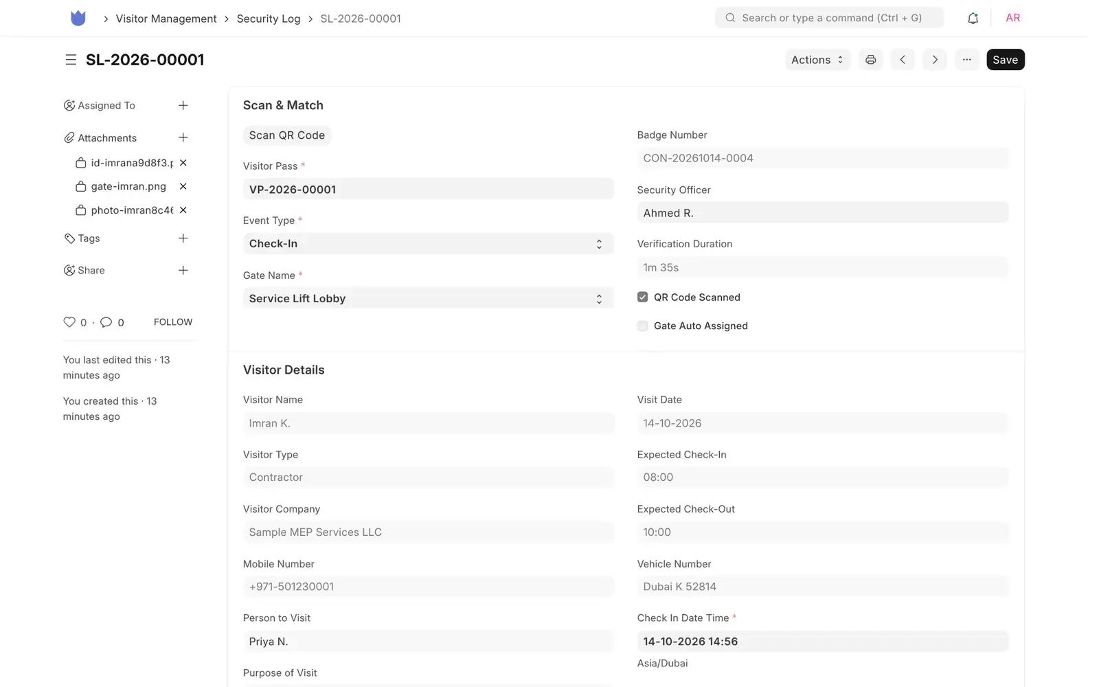Click the Scan QR Code button
Viewport: 1099px width, 687px height.
point(287,135)
